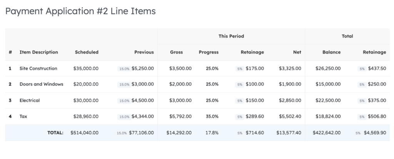Click the Net column header
This screenshot has width=394, height=159.
[x=297, y=52]
